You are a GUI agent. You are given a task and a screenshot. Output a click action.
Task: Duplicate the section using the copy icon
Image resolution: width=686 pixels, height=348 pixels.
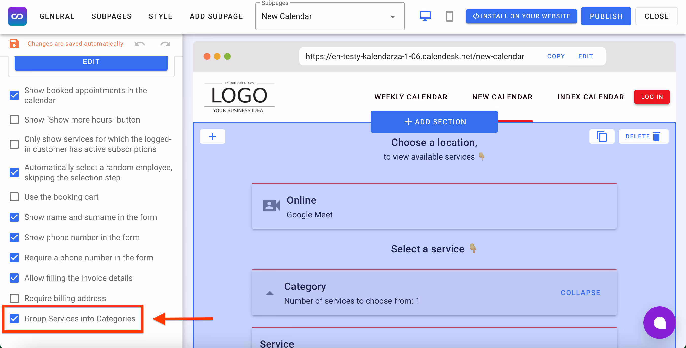(602, 136)
